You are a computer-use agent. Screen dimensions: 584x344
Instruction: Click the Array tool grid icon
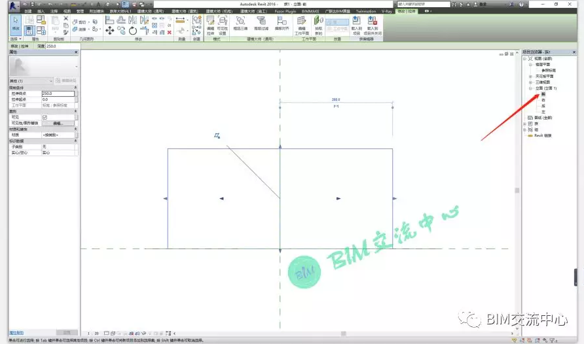tap(155, 26)
